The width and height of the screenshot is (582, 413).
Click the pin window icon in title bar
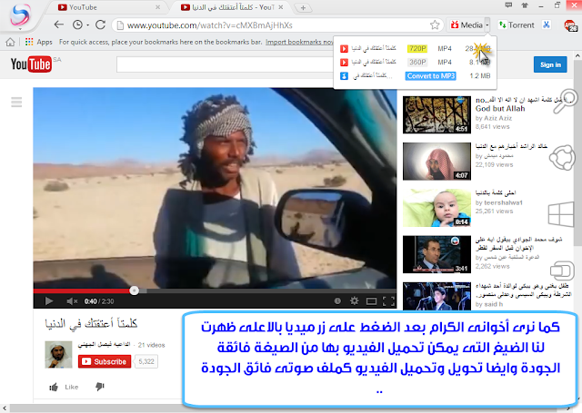pos(525,5)
